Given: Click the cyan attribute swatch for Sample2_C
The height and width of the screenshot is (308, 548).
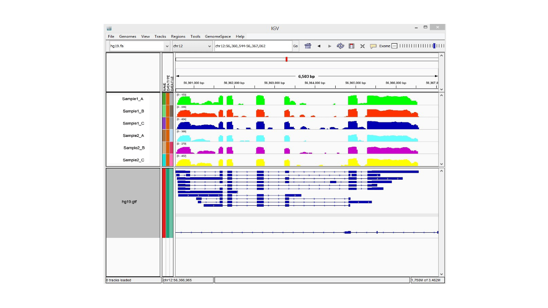Looking at the screenshot, I should pyautogui.click(x=164, y=160).
